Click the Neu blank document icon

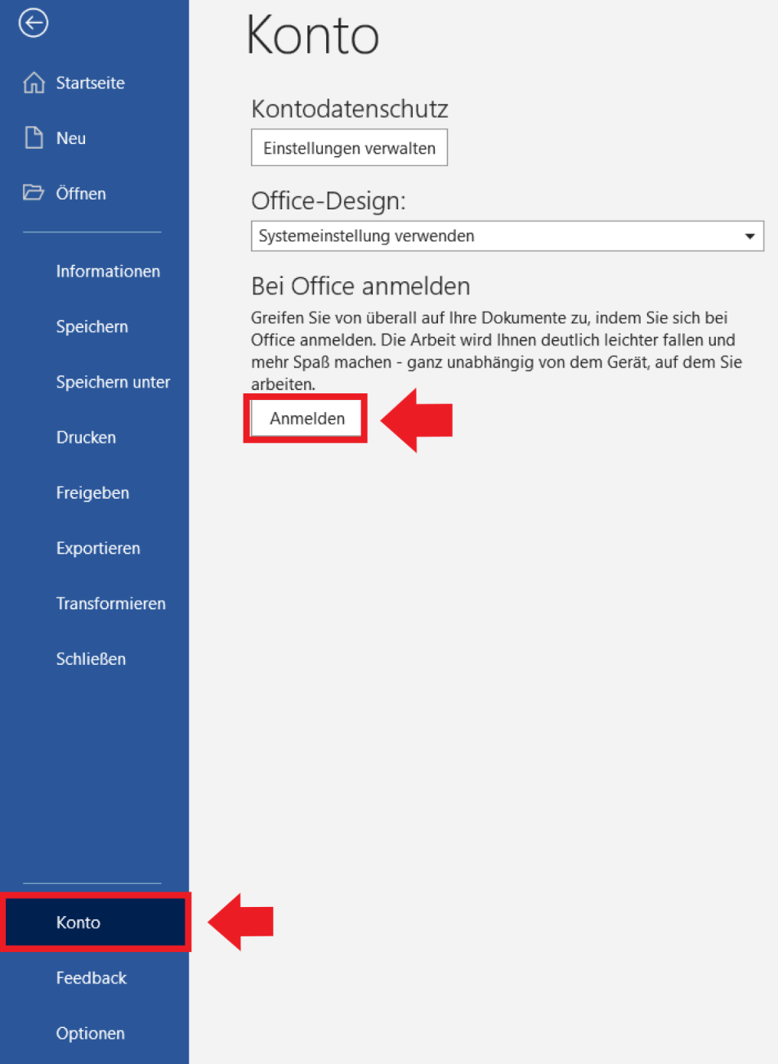pos(34,138)
